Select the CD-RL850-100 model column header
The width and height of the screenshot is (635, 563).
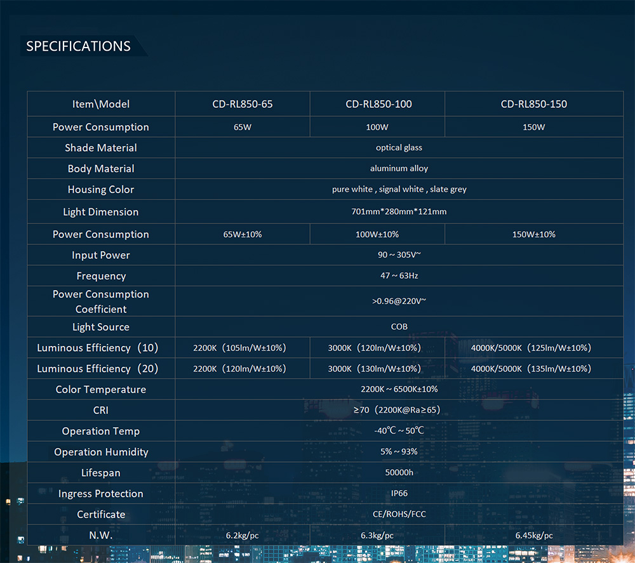tap(377, 104)
